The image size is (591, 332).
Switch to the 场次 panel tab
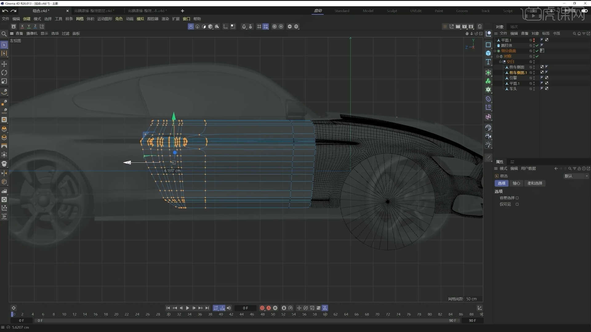(x=514, y=27)
